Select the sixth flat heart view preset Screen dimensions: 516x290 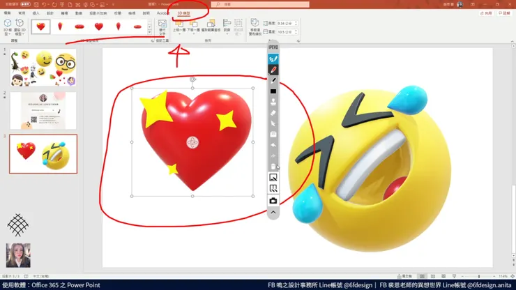click(137, 26)
